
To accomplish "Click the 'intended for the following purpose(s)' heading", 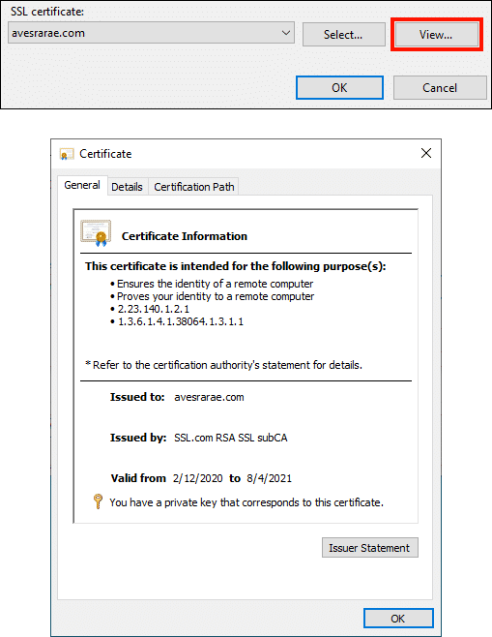I will point(236,266).
